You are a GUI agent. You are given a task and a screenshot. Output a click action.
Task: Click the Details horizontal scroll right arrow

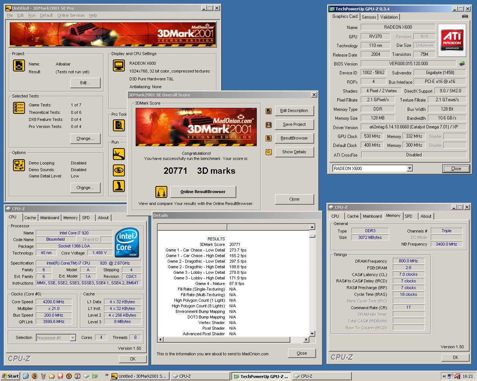tap(306, 339)
